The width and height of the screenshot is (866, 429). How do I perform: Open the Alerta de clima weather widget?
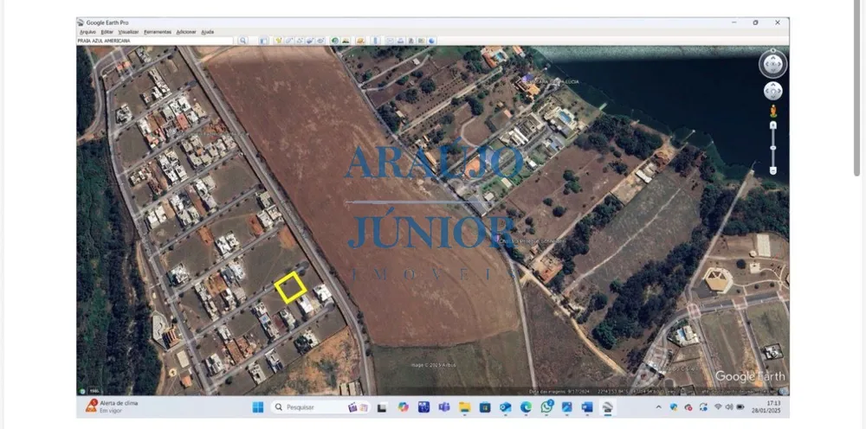[112, 407]
